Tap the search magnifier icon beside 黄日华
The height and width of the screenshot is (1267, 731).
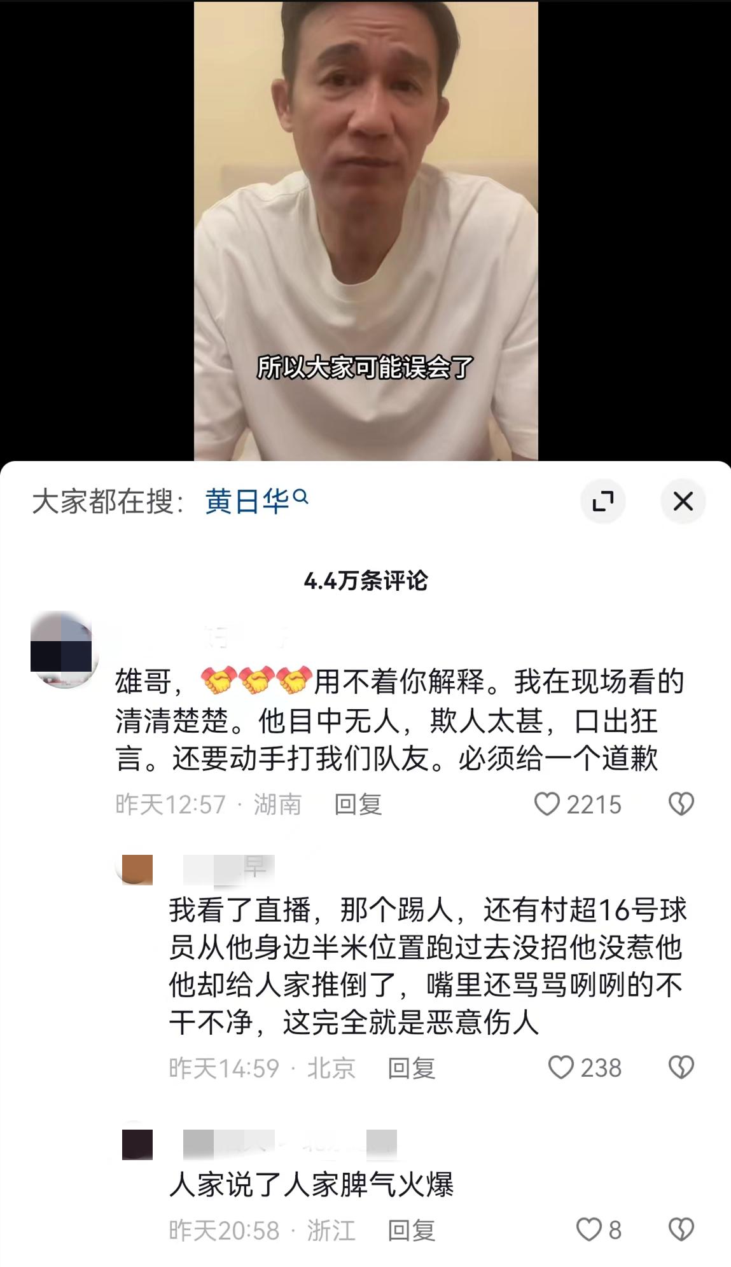click(x=302, y=496)
